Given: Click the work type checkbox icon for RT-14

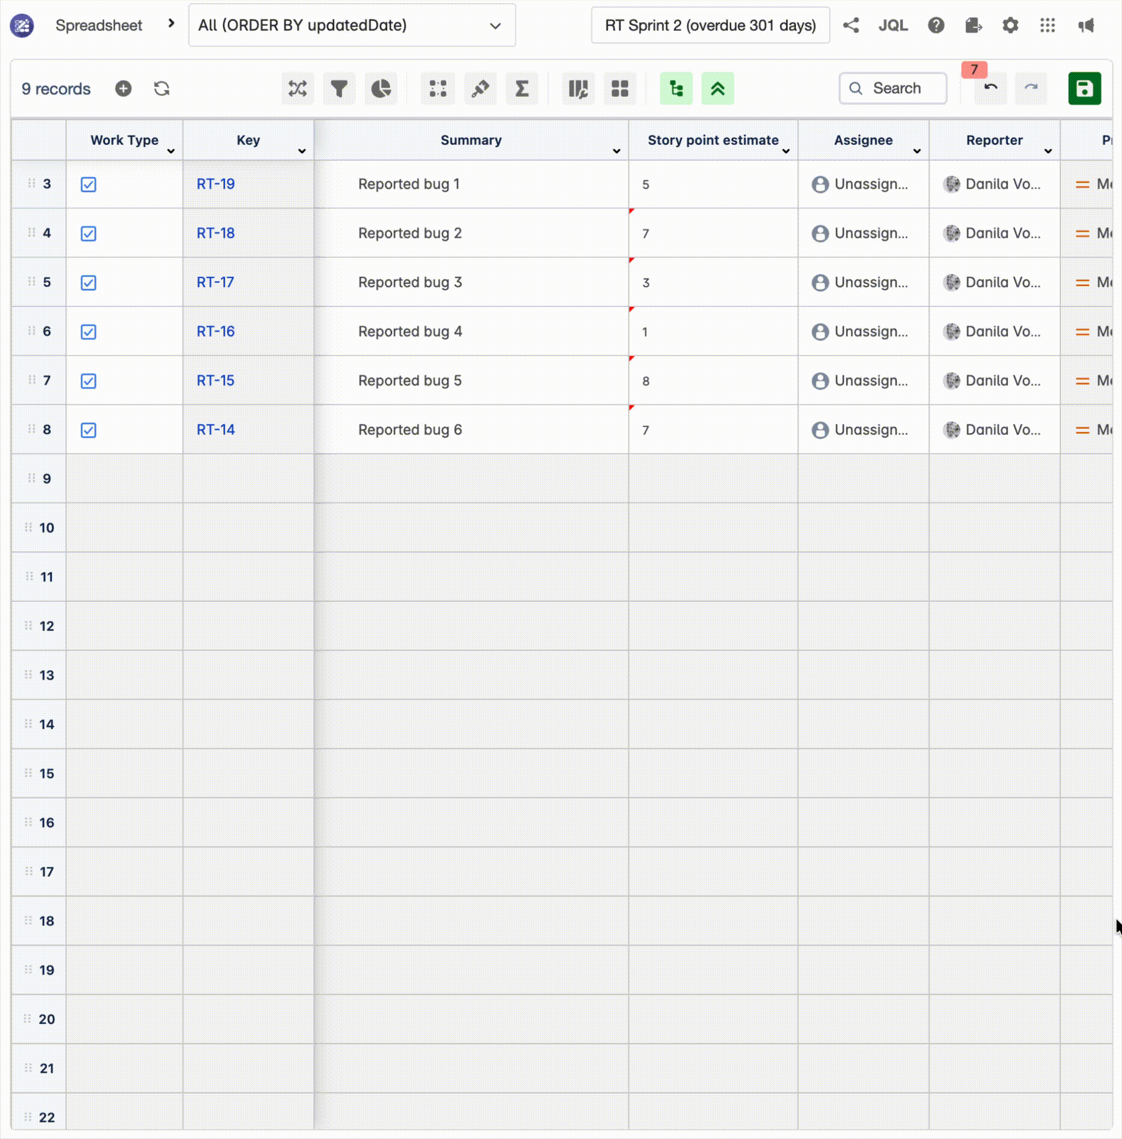Looking at the screenshot, I should coord(88,430).
